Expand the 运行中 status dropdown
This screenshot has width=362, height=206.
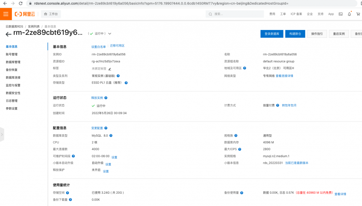coord(110,33)
